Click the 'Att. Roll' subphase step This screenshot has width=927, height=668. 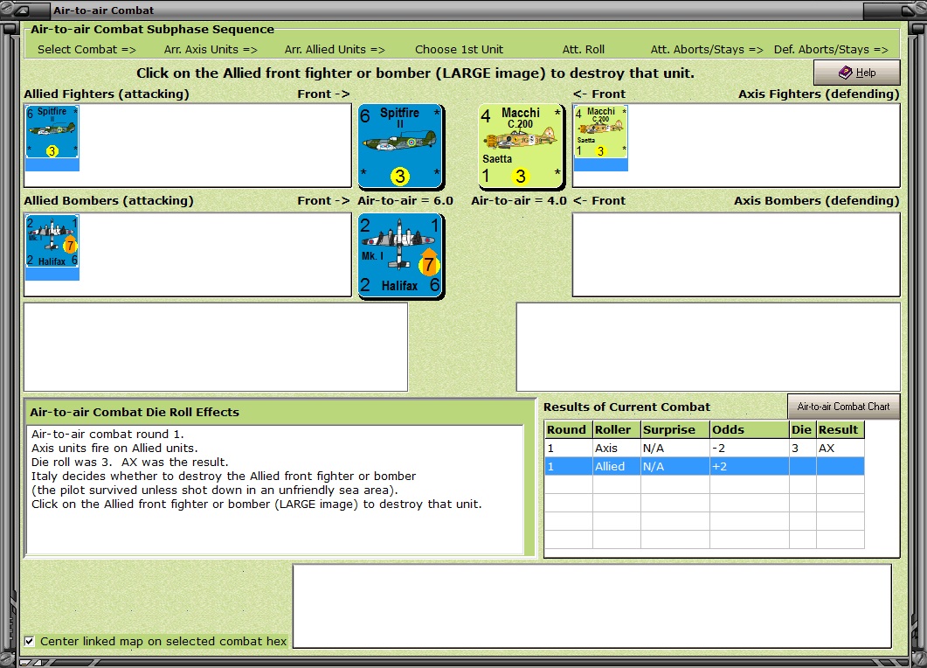pos(583,50)
